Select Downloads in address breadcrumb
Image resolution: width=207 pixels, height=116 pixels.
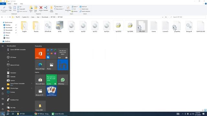[x=45, y=17]
